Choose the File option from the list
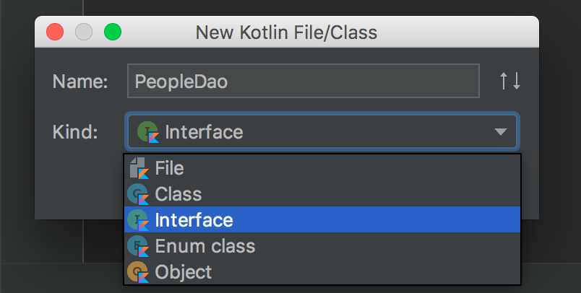 click(x=322, y=168)
